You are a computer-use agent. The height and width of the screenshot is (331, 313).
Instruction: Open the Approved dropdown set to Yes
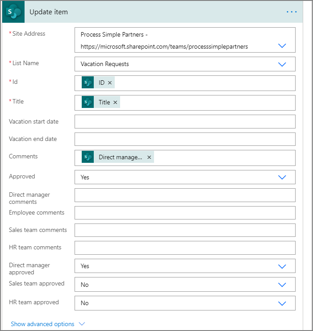282,177
